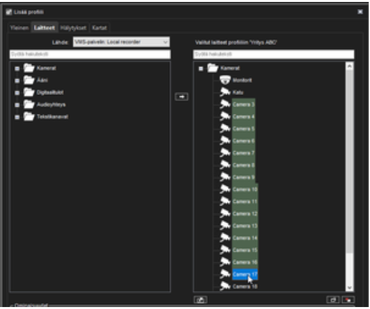Collapse the Kamerat node in selected devices

(x=201, y=68)
